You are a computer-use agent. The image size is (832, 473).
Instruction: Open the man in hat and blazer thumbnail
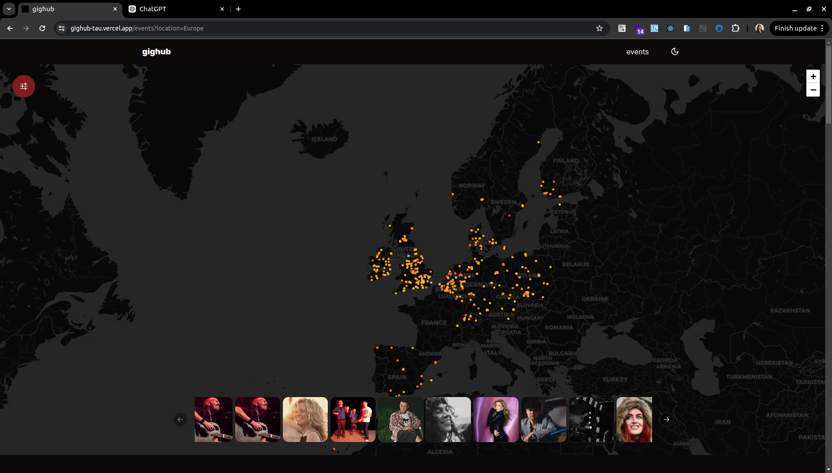[x=544, y=420]
